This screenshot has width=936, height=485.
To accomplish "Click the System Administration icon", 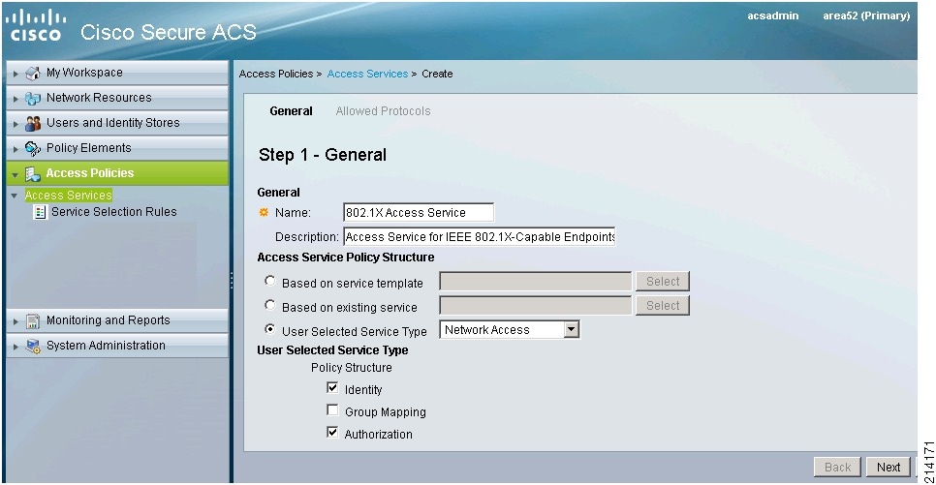I will click(x=33, y=346).
